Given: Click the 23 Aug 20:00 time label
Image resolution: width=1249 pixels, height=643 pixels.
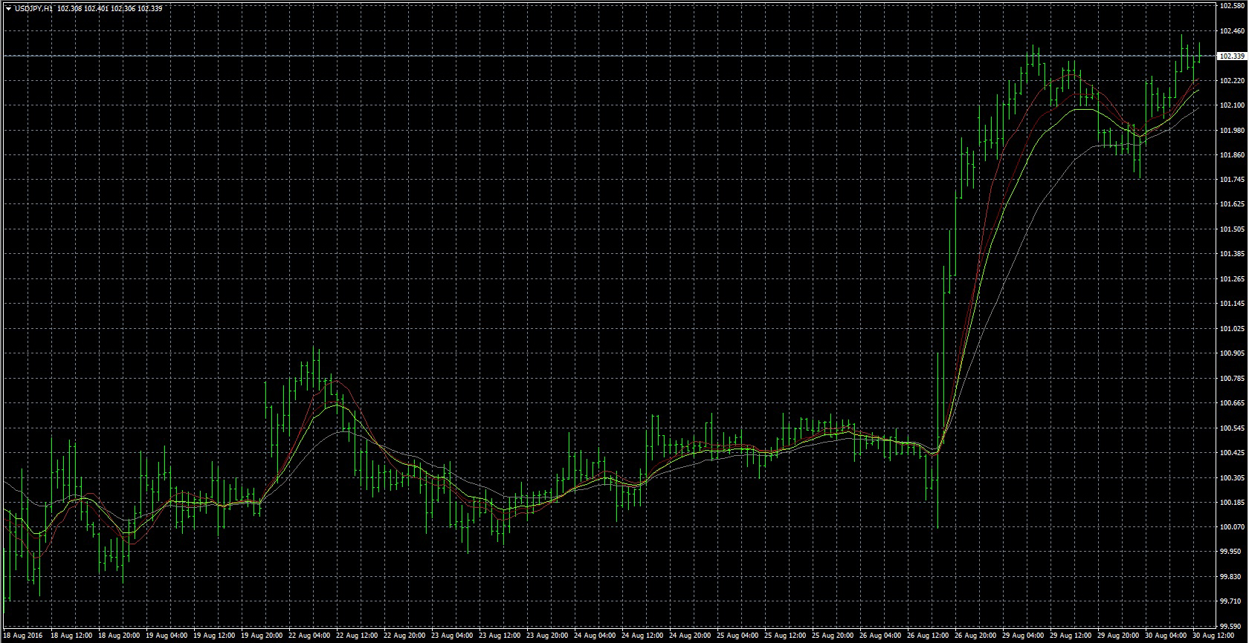Looking at the screenshot, I should pyautogui.click(x=547, y=636).
